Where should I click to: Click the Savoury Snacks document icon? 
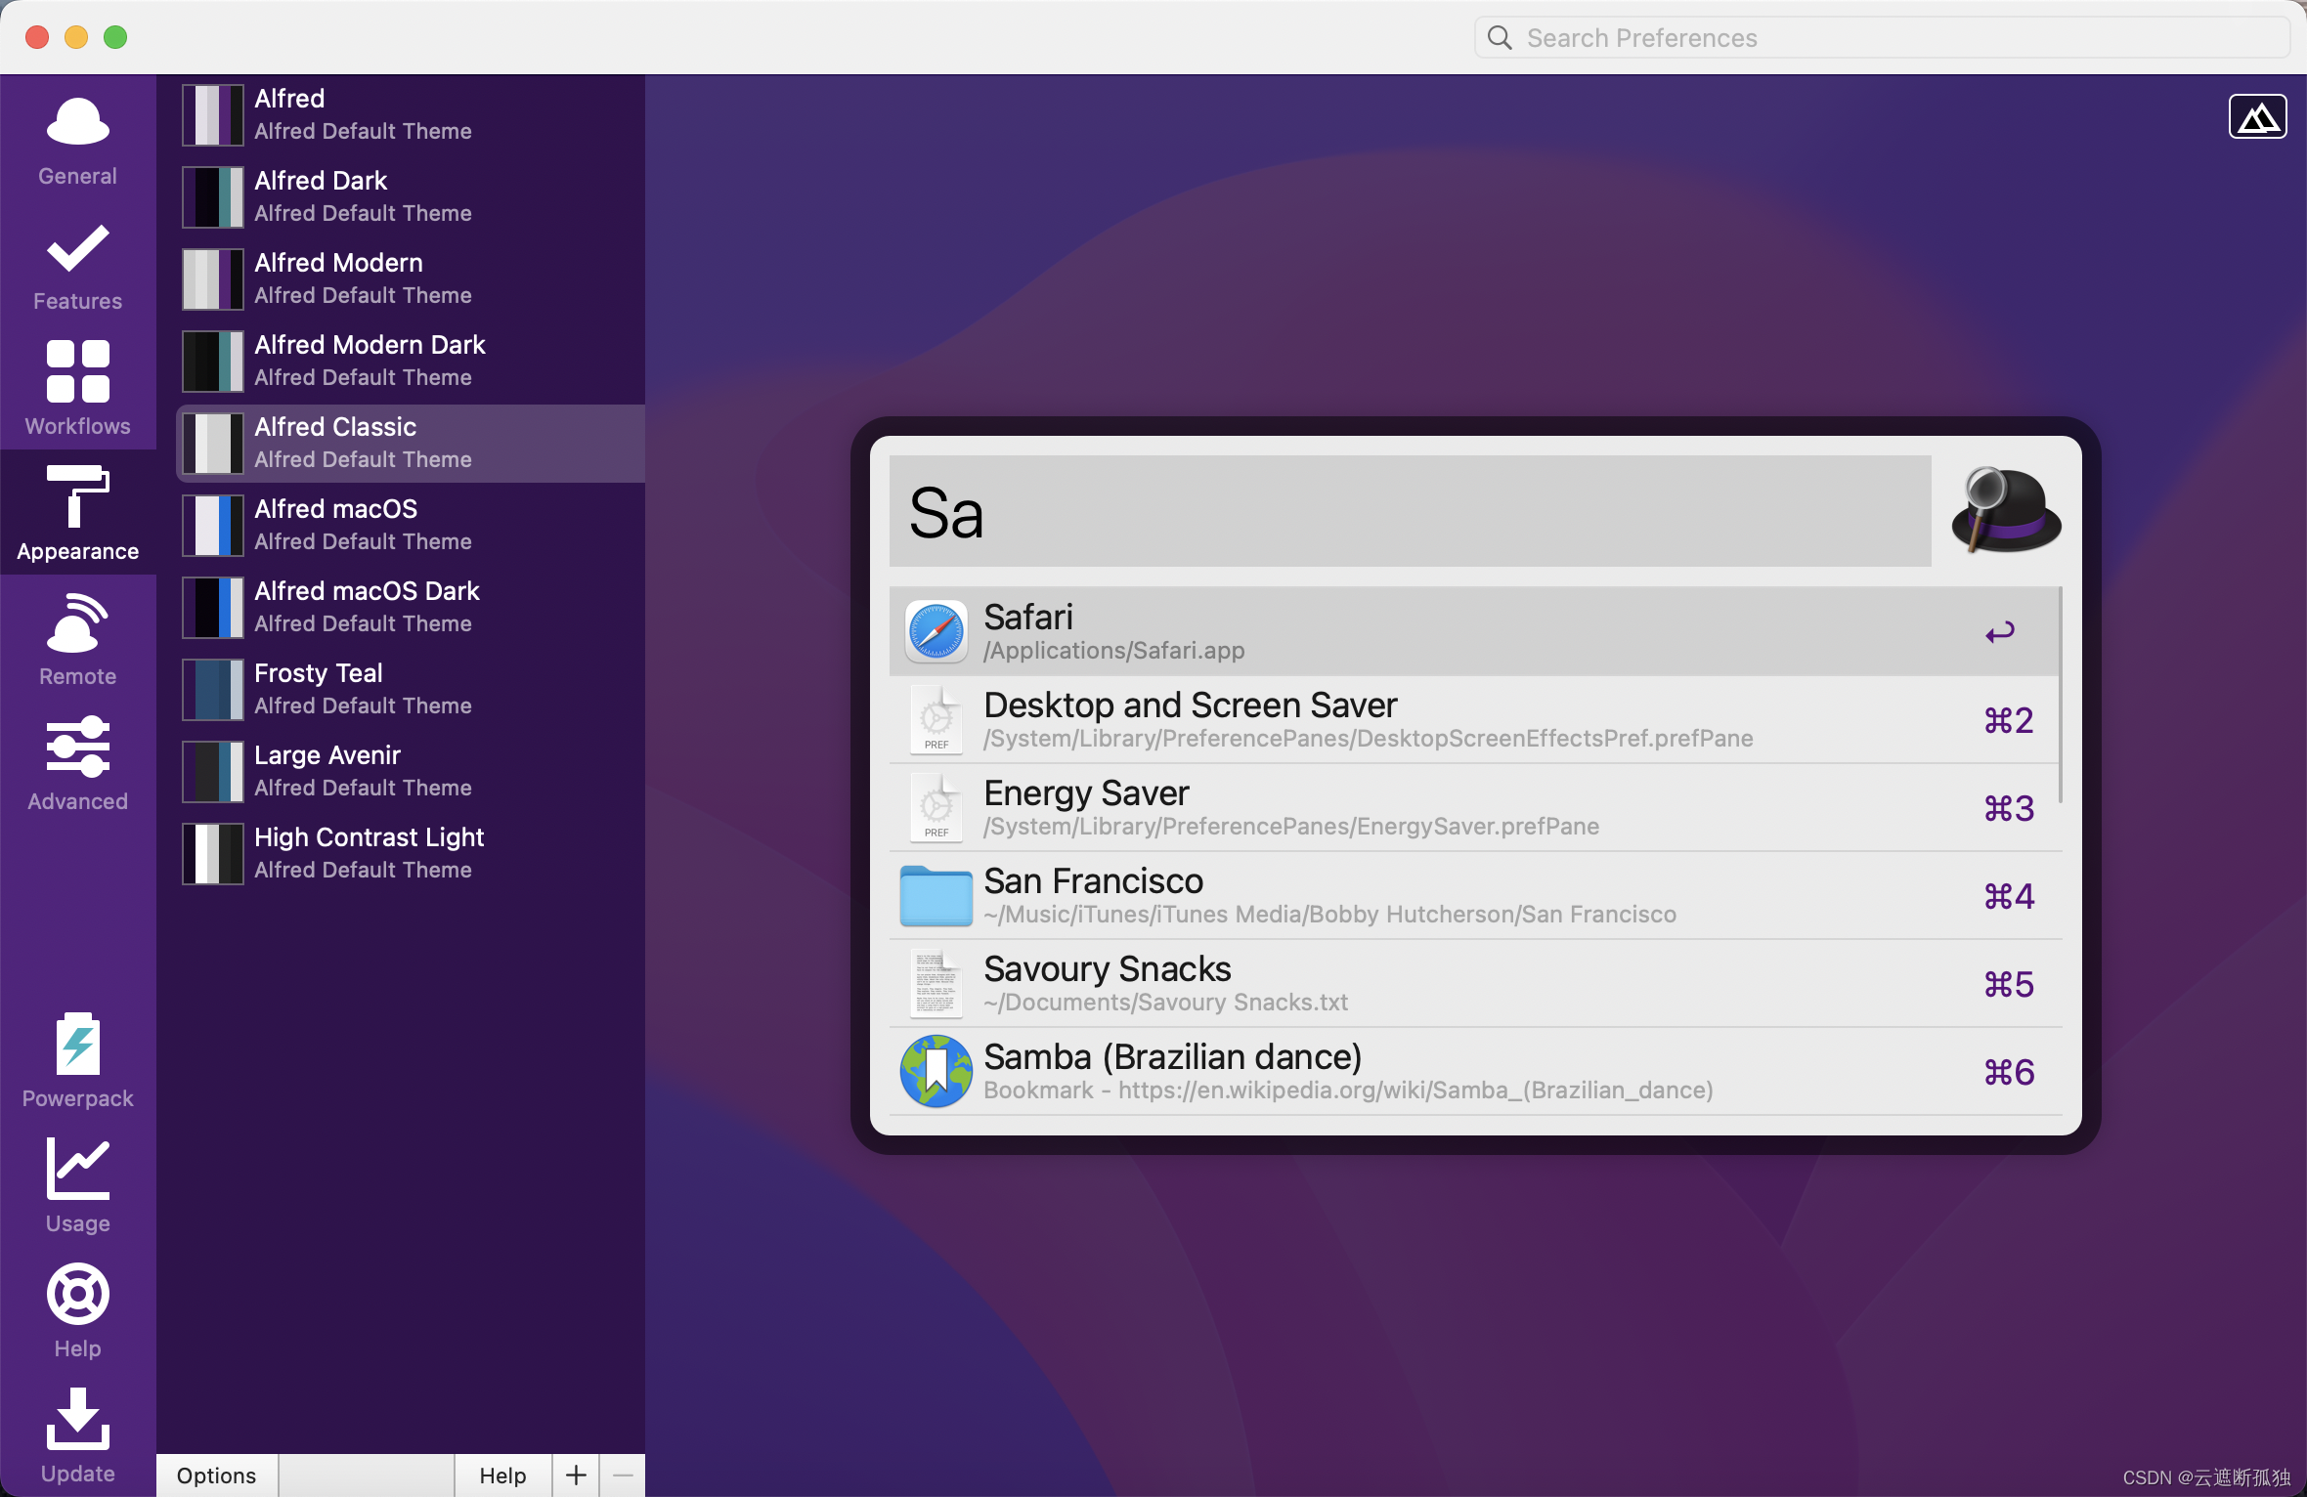[936, 983]
